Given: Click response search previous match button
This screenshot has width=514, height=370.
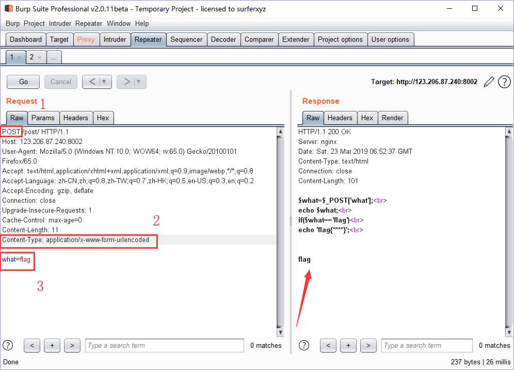Looking at the screenshot, I should pyautogui.click(x=328, y=345).
